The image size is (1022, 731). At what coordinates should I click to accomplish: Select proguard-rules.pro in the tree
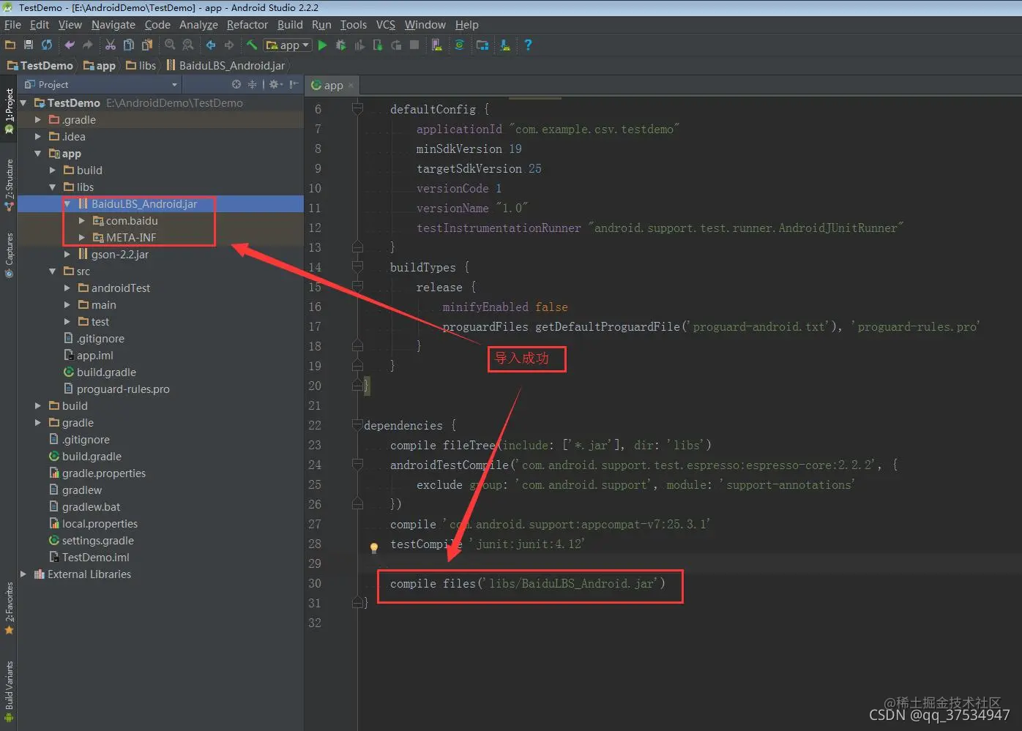(x=123, y=389)
